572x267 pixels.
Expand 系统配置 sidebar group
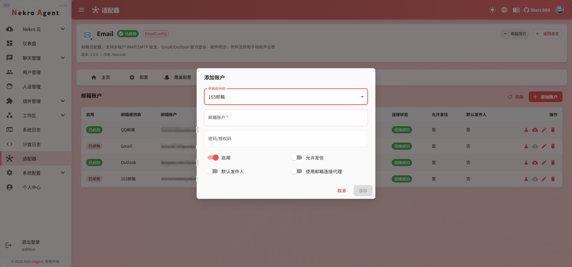click(36, 173)
